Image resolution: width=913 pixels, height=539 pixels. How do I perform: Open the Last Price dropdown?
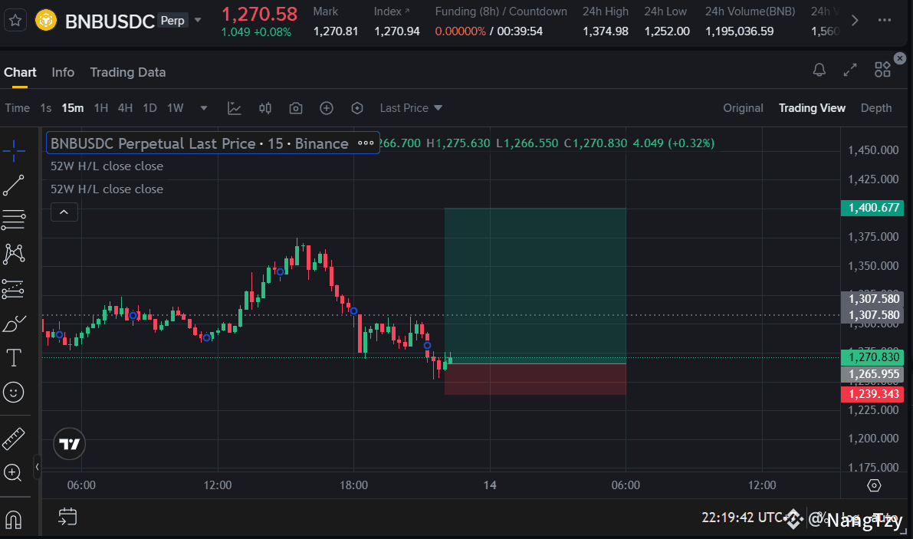[411, 108]
